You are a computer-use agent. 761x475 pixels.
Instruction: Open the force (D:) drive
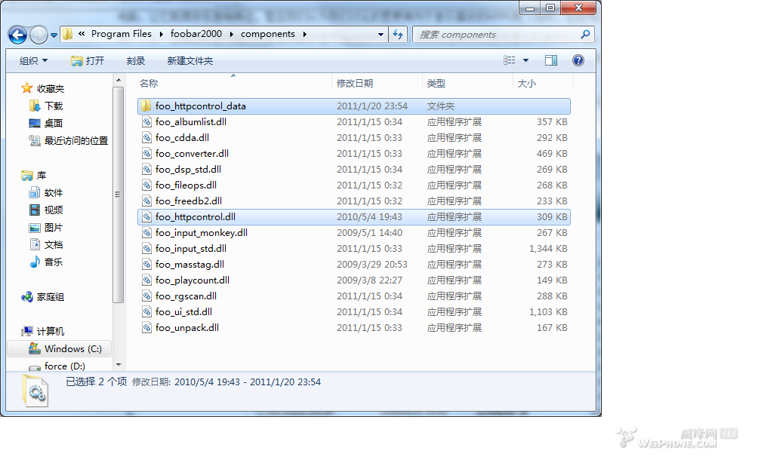pyautogui.click(x=57, y=366)
